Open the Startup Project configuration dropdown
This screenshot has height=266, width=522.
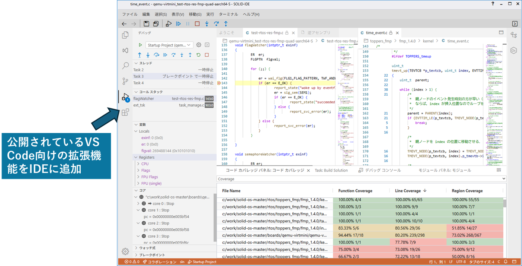pyautogui.click(x=169, y=45)
